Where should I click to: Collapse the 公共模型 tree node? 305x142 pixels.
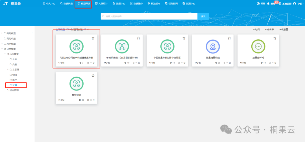pos(2,49)
